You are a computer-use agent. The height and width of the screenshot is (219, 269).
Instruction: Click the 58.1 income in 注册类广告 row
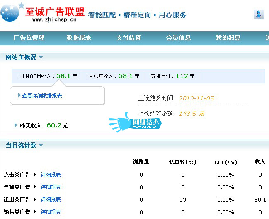click(260, 200)
